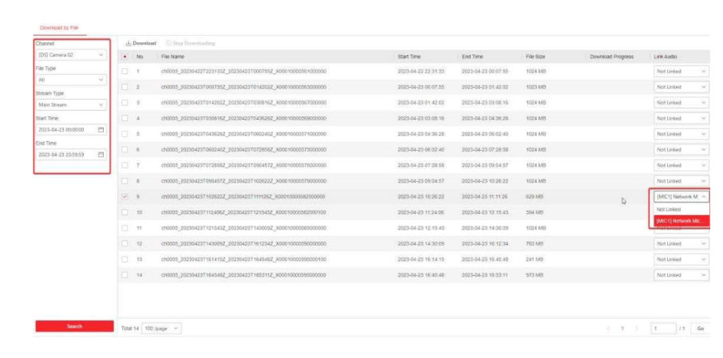The height and width of the screenshot is (358, 723).
Task: Check the box for file row 1
Action: click(x=124, y=72)
